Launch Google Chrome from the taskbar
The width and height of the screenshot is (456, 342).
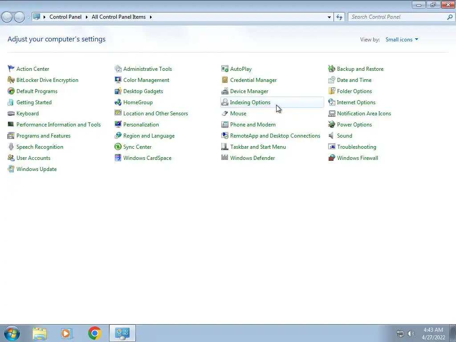point(94,333)
